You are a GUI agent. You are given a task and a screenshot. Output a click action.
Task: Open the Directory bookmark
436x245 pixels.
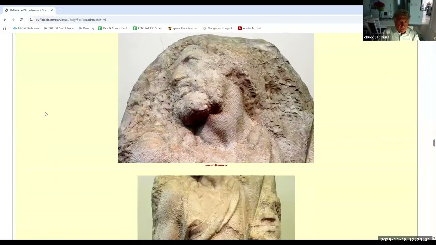point(87,28)
